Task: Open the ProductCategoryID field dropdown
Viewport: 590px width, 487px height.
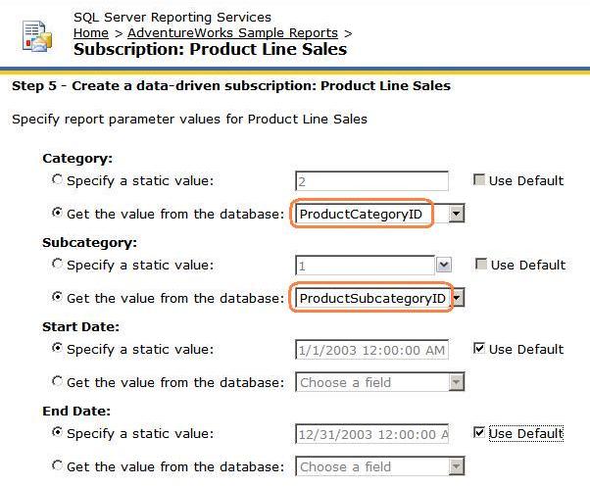Action: [456, 214]
